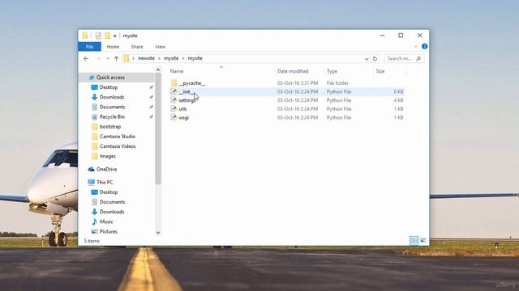Select the __pycache__ folder
The height and width of the screenshot is (291, 519).
(x=192, y=83)
